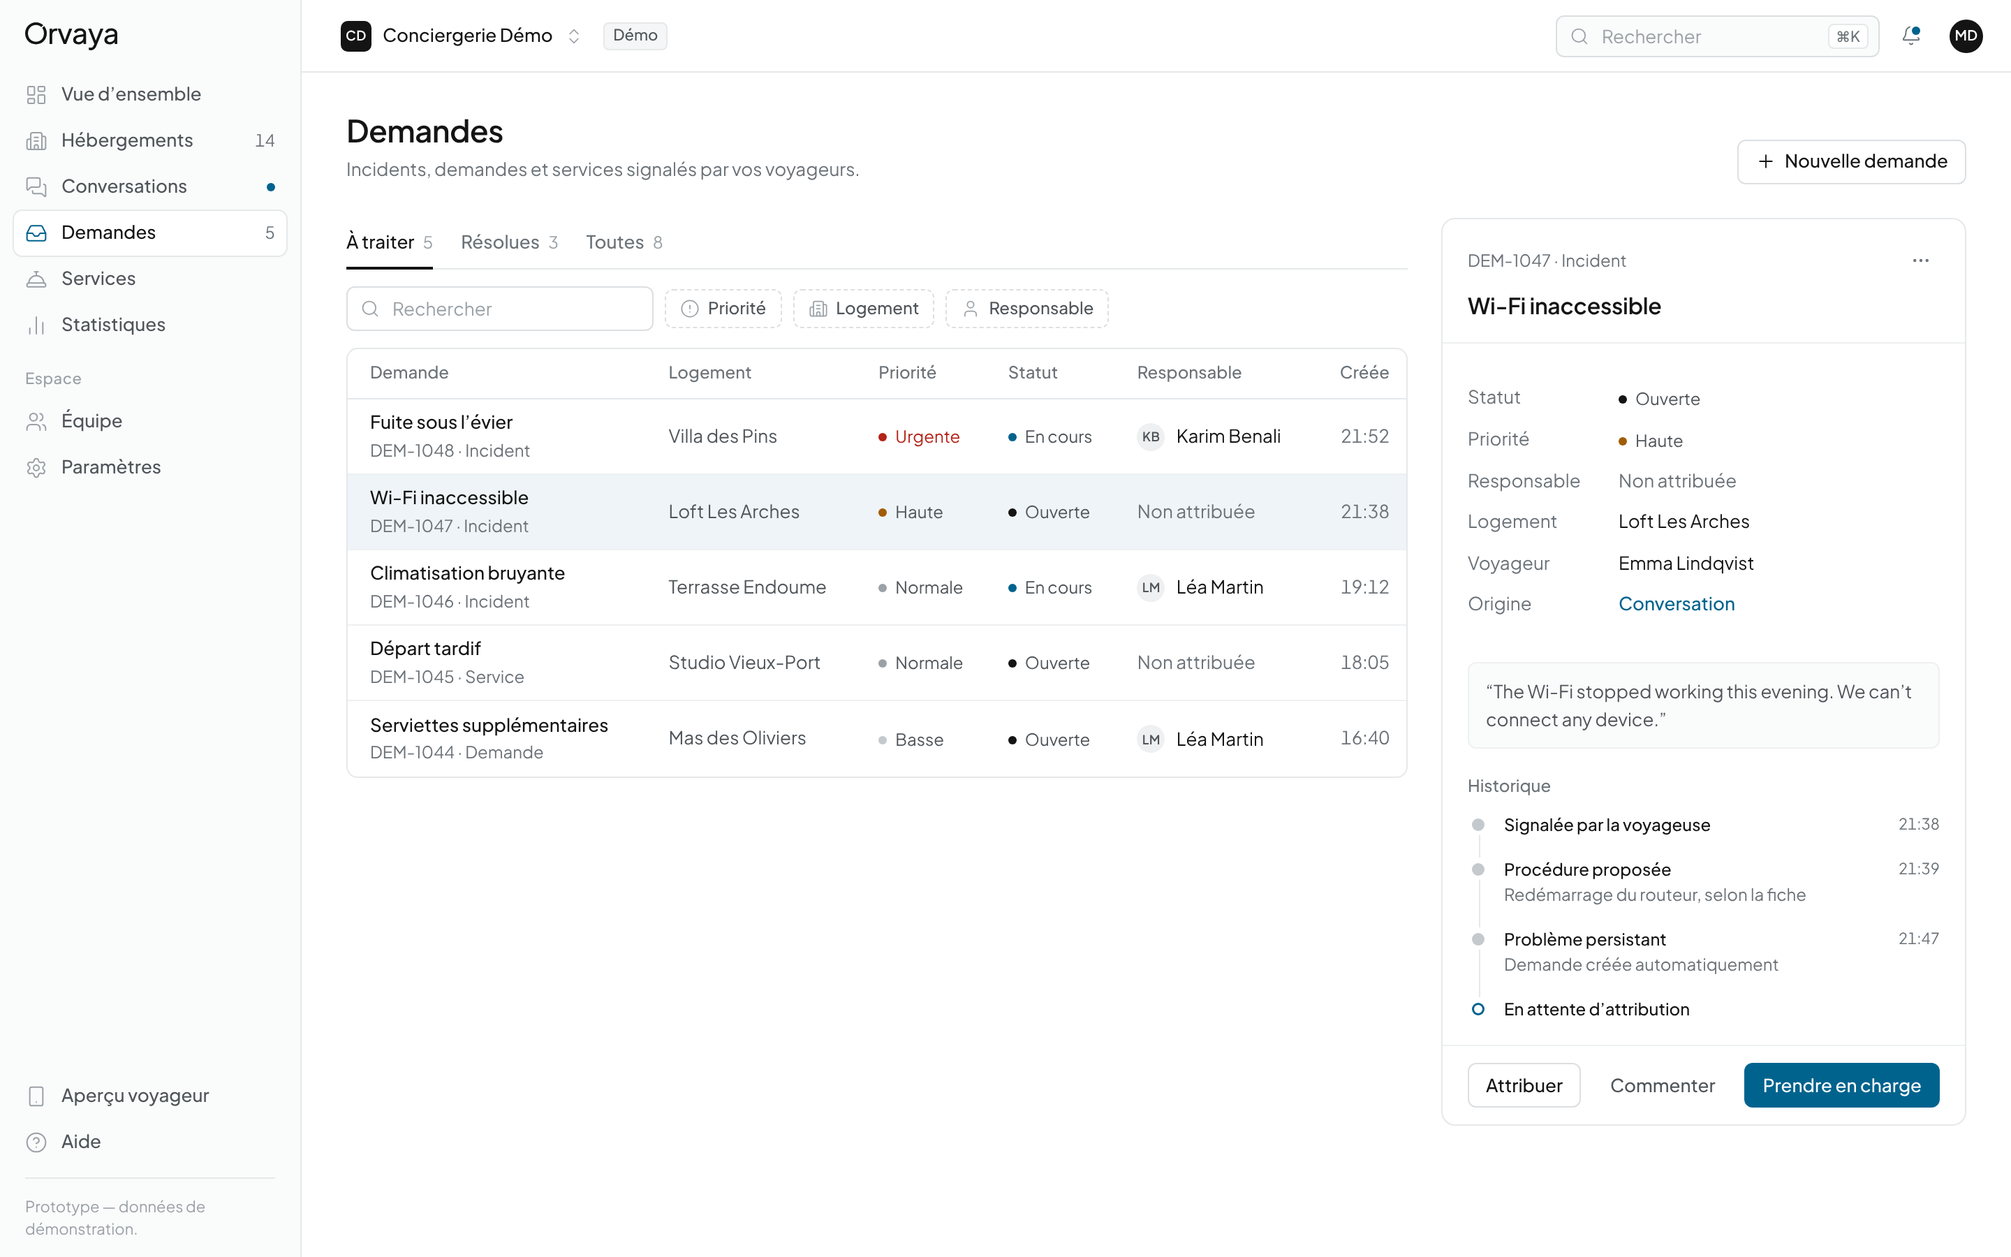The height and width of the screenshot is (1257, 2011).
Task: Open Équipe page
Action: tap(149, 420)
